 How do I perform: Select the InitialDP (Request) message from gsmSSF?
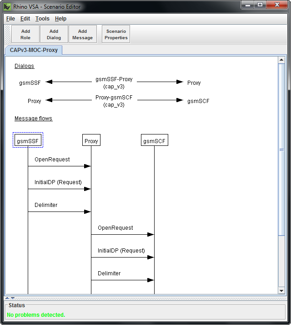click(58, 182)
